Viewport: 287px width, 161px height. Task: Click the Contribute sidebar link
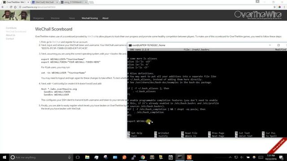coord(11,28)
